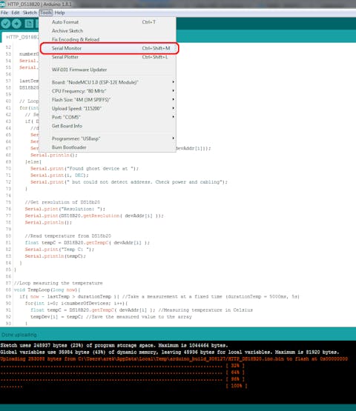356x411 pixels.
Task: Click Get Board Info entry
Action: pyautogui.click(x=108, y=126)
